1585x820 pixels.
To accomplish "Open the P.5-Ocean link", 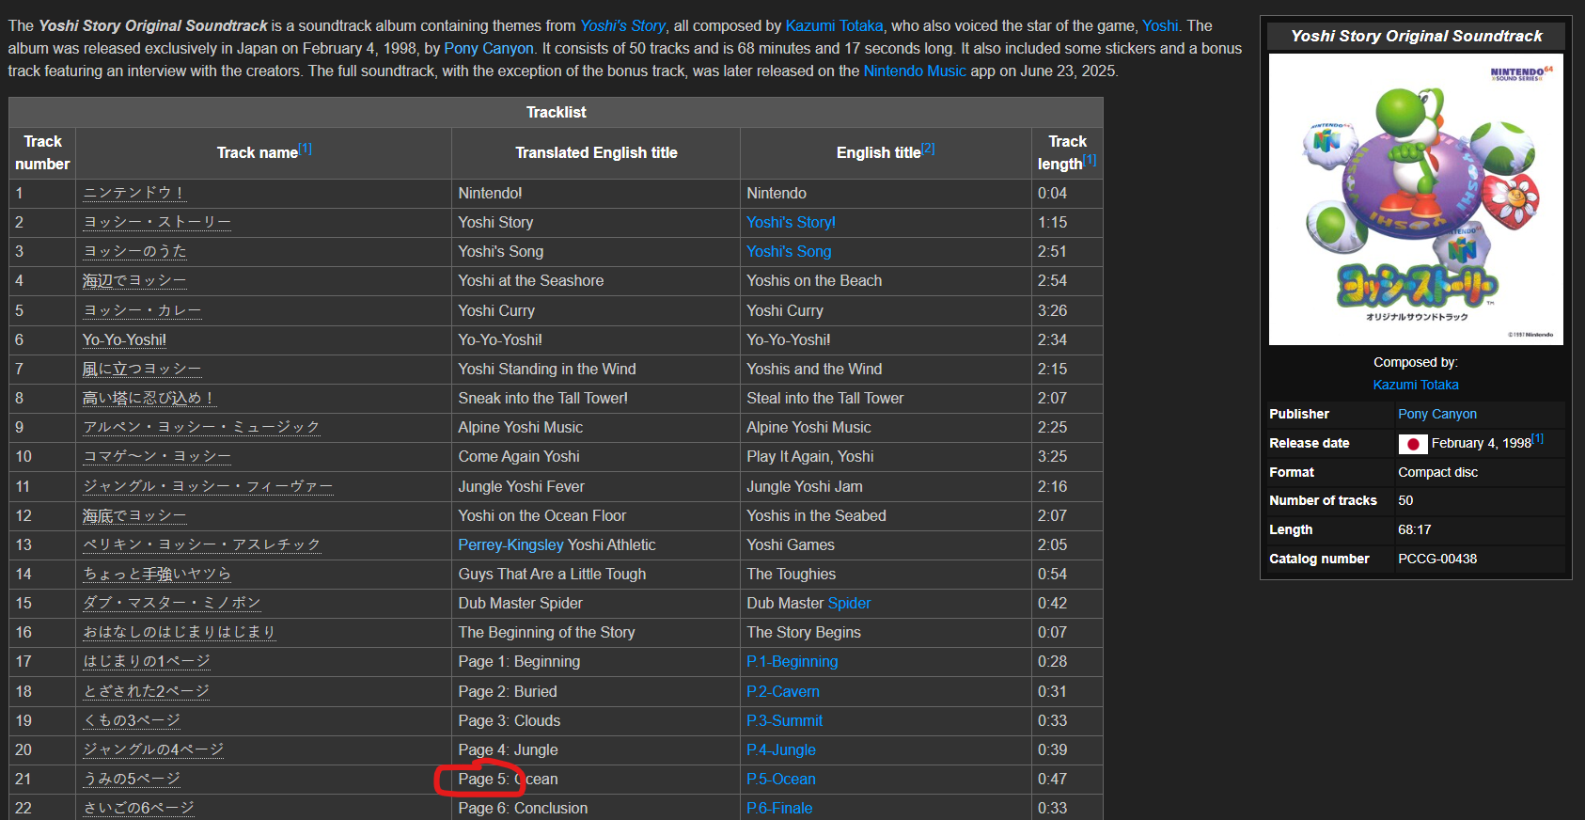I will [x=781, y=779].
